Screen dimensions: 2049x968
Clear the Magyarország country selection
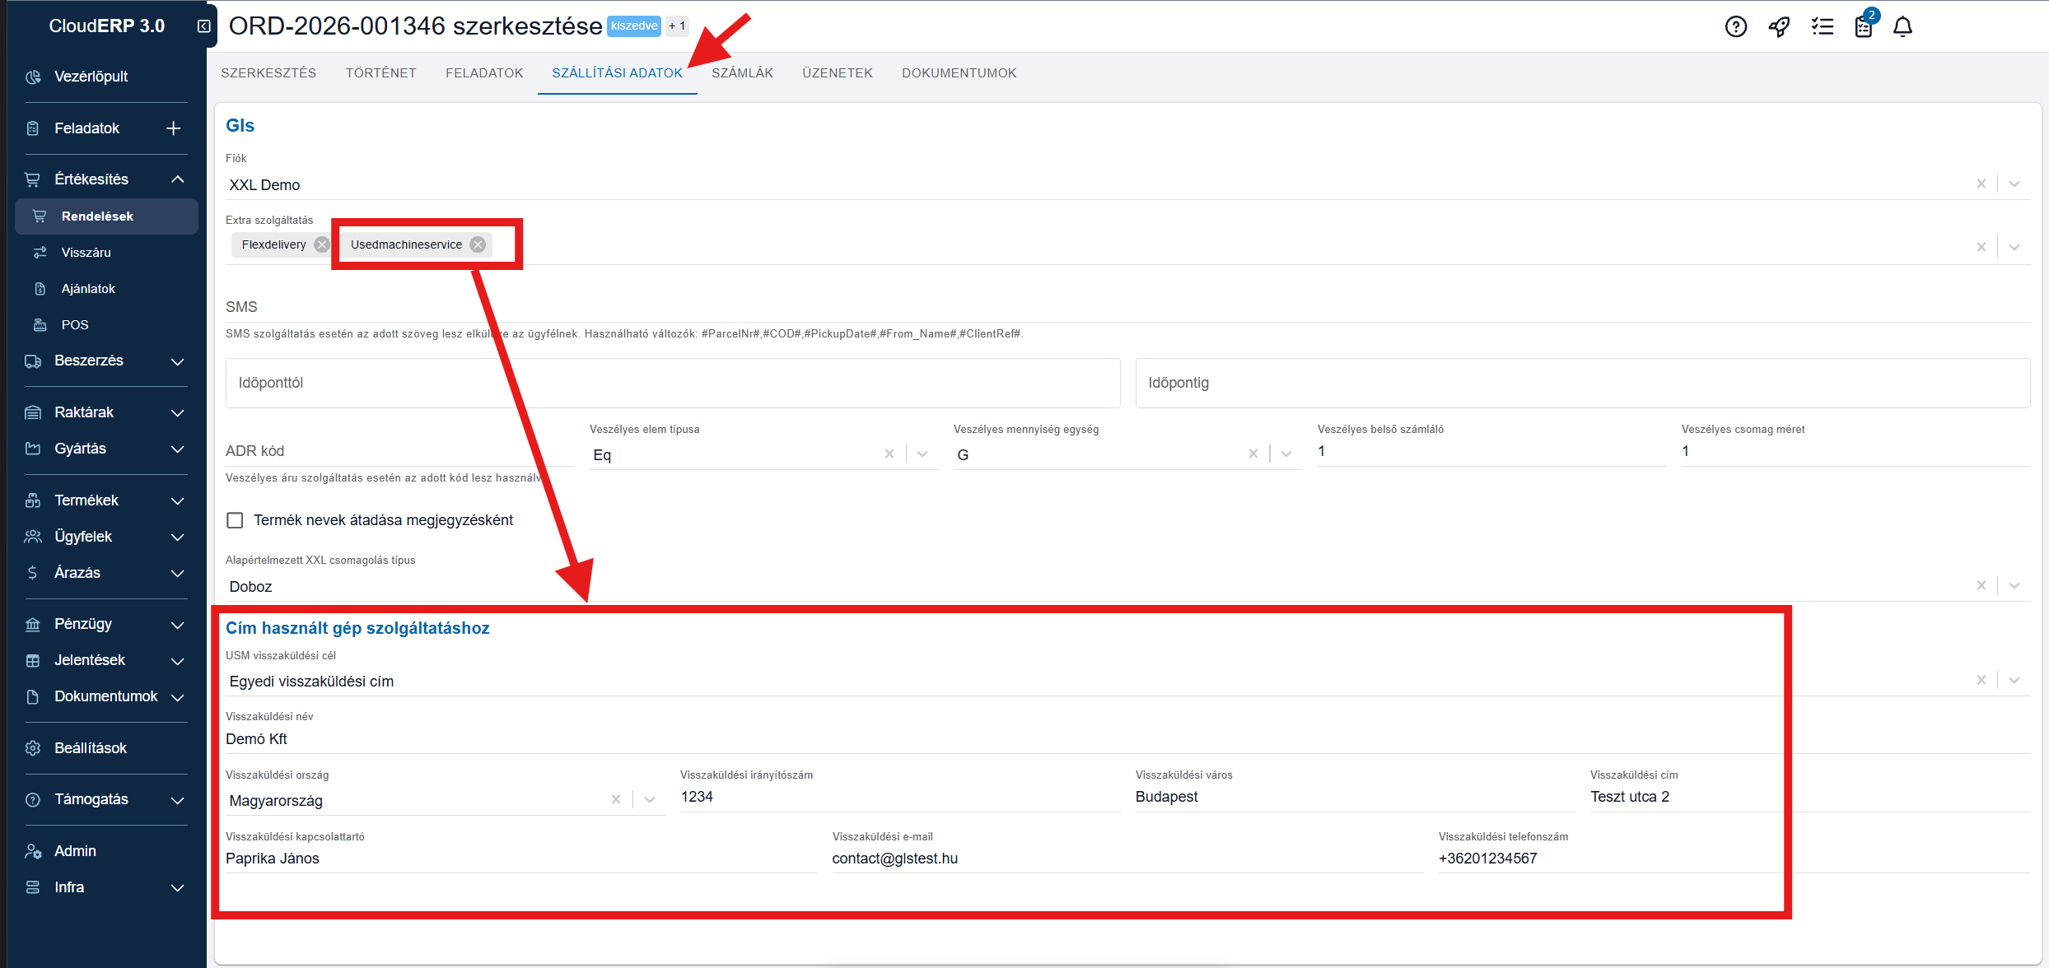[x=616, y=799]
